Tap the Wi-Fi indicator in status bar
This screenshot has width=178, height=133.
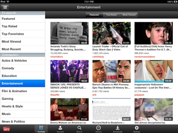[8, 1]
